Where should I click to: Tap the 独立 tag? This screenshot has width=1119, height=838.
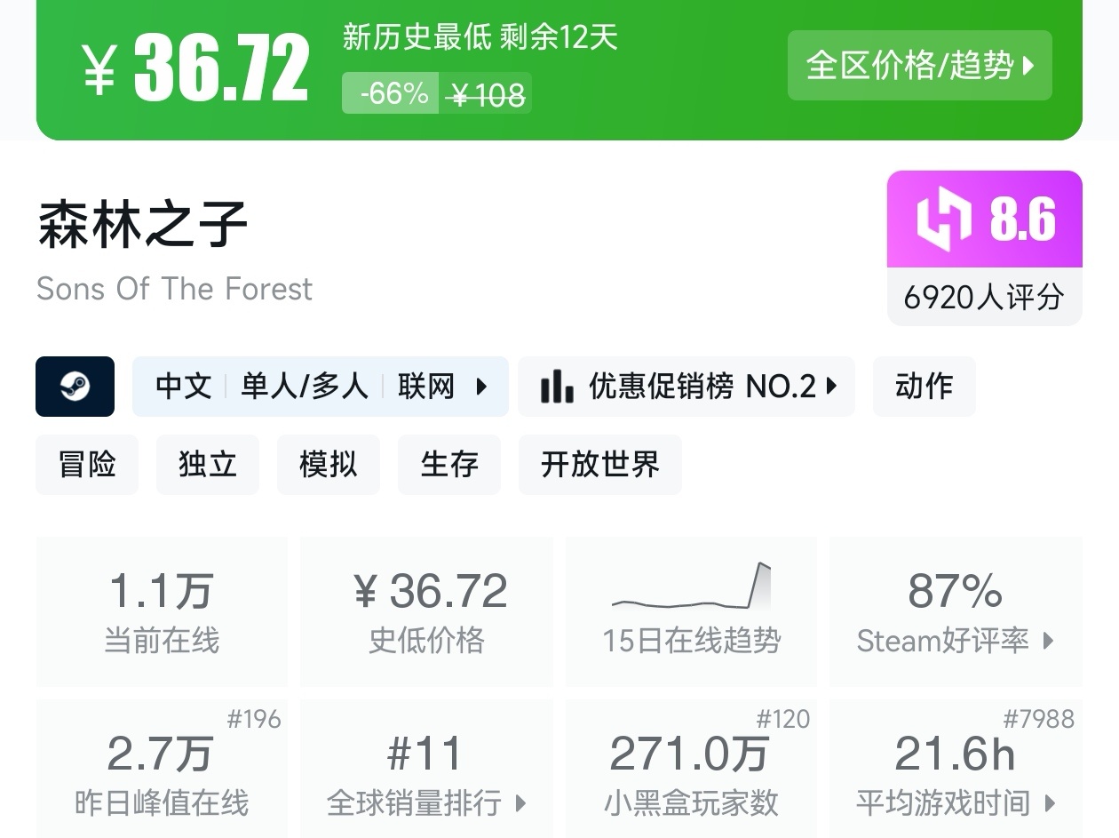207,464
